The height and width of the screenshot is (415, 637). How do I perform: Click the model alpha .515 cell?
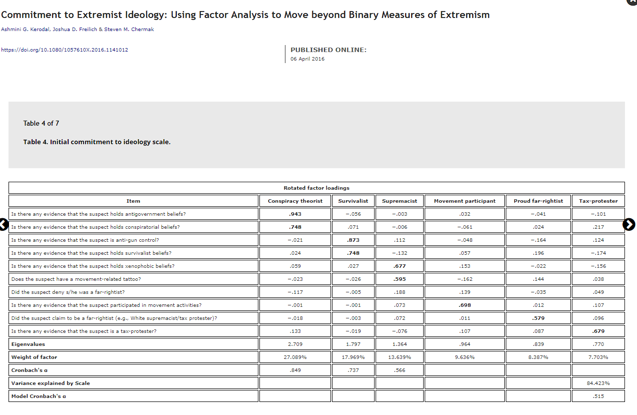coord(598,396)
